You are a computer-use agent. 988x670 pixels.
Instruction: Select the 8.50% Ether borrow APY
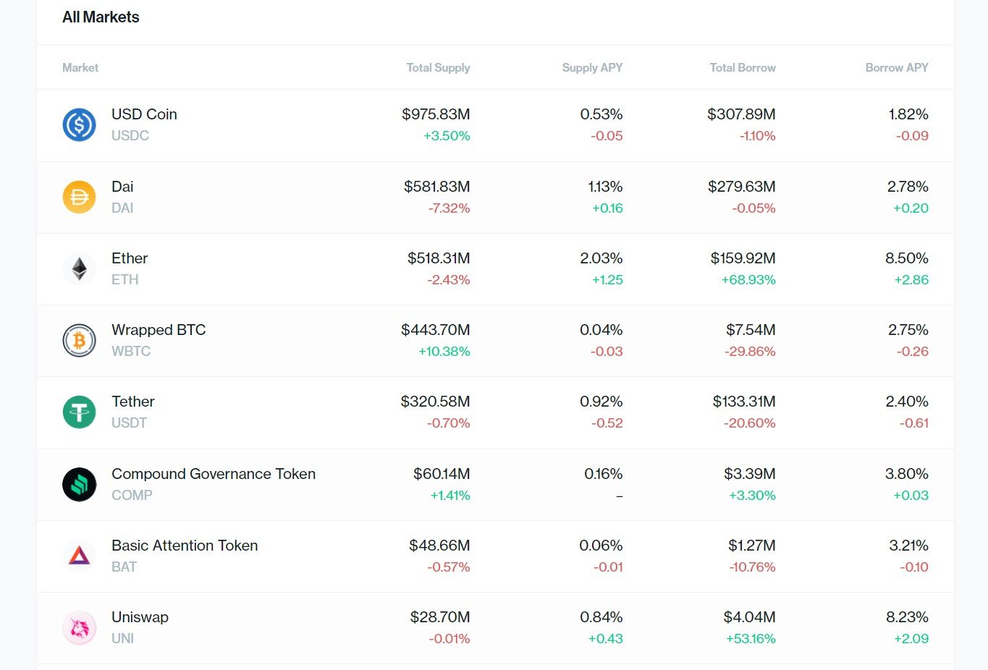click(x=907, y=258)
